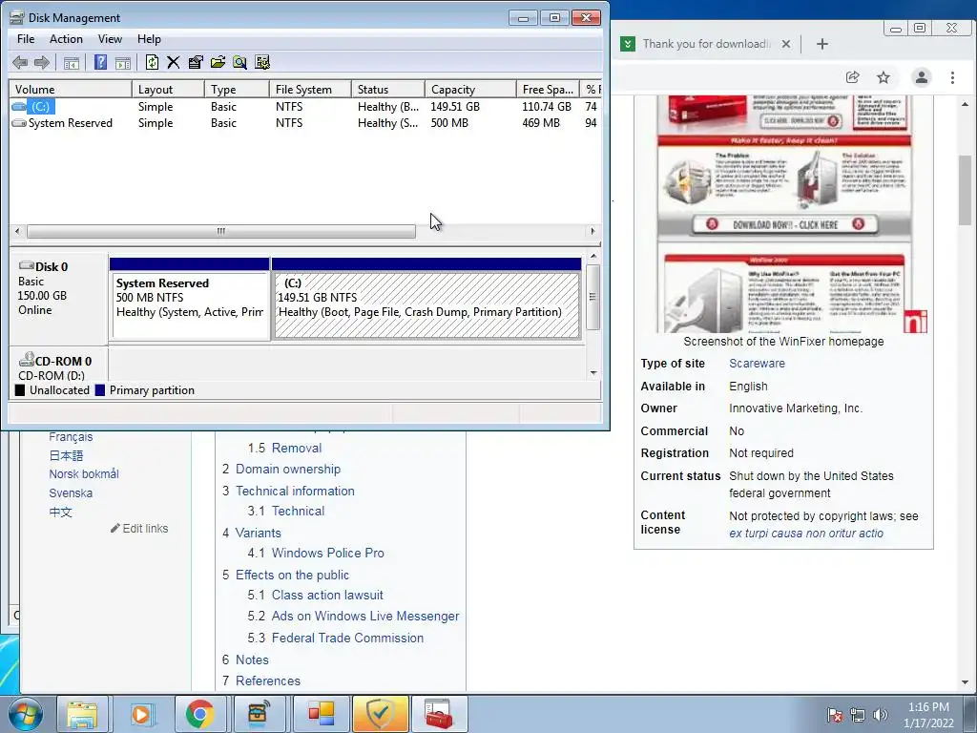Toggle the Show/Hide Console Tree toolbar icon

point(71,62)
